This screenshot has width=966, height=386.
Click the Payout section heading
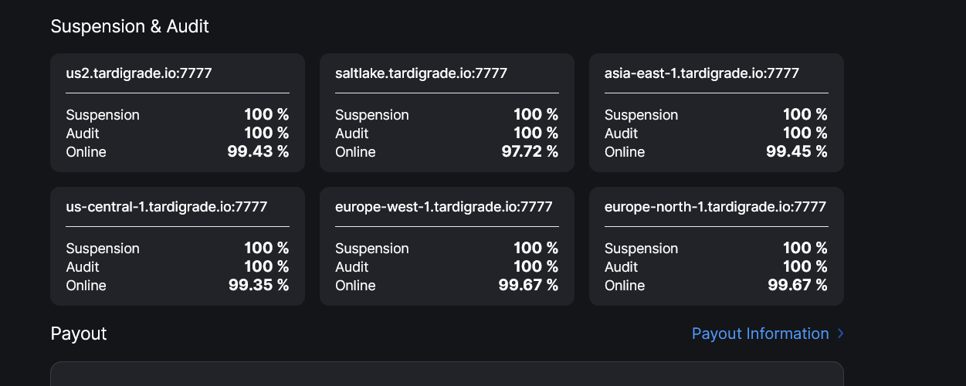pos(79,334)
